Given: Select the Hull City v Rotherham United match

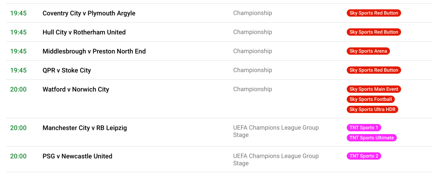Looking at the screenshot, I should 84,32.
